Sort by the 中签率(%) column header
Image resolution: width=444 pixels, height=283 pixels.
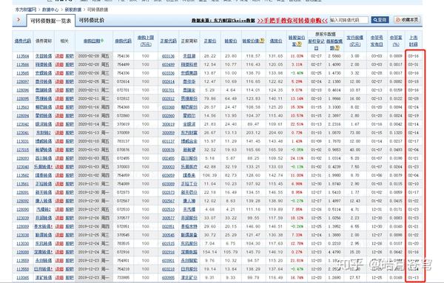(x=396, y=41)
